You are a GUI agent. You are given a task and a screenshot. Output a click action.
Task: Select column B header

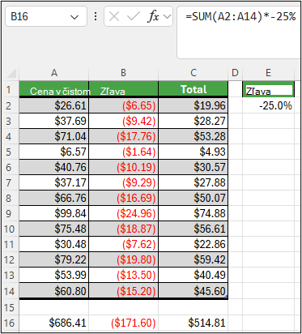123,73
